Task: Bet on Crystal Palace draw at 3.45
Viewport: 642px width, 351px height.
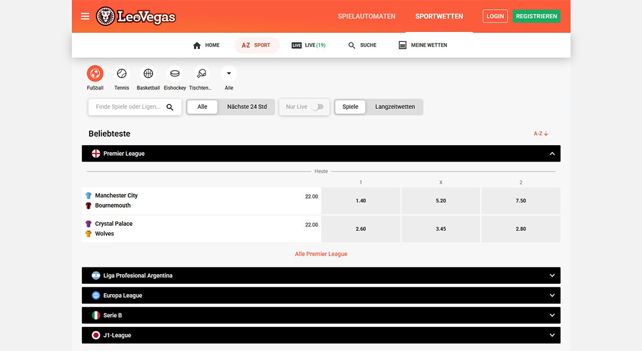Action: click(440, 229)
